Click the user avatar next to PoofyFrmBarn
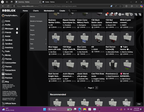Image resolution: width=144 pixels, height=112 pixels. [3, 15]
